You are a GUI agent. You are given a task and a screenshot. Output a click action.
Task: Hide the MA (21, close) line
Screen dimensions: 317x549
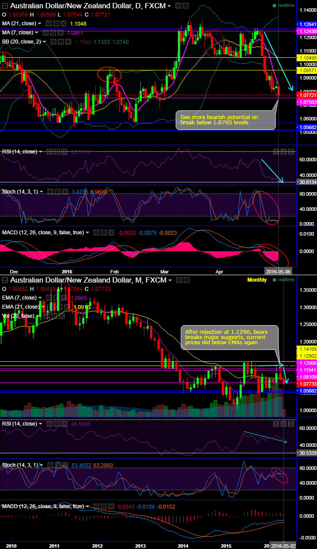pos(48,23)
